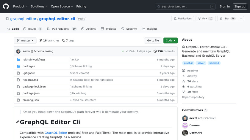
Task: Click the Sign up button
Action: [240, 7]
